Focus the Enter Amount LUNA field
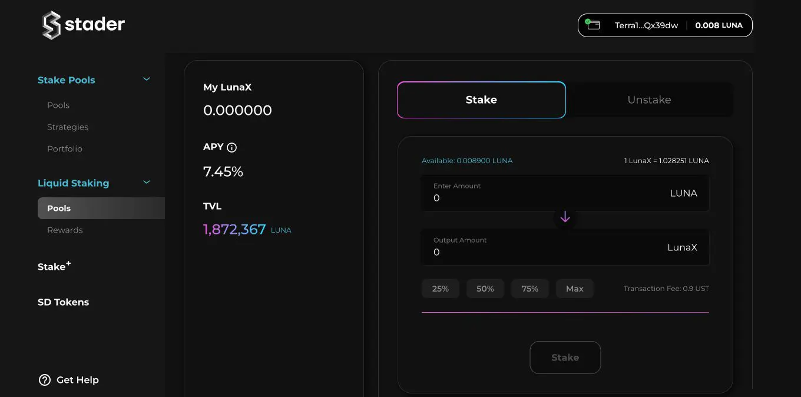The height and width of the screenshot is (397, 801). point(565,193)
